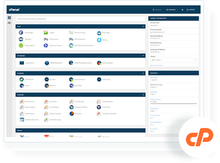Open the Addon Domains statistics link
The image size is (220, 163).
click(156, 99)
